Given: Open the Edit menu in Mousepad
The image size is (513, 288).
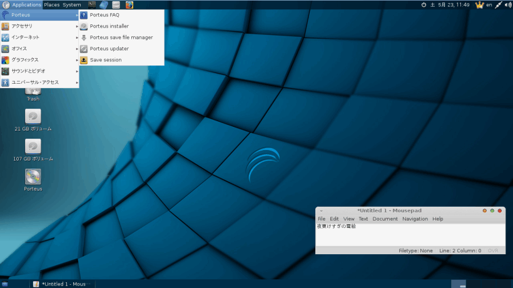Looking at the screenshot, I should [334, 219].
